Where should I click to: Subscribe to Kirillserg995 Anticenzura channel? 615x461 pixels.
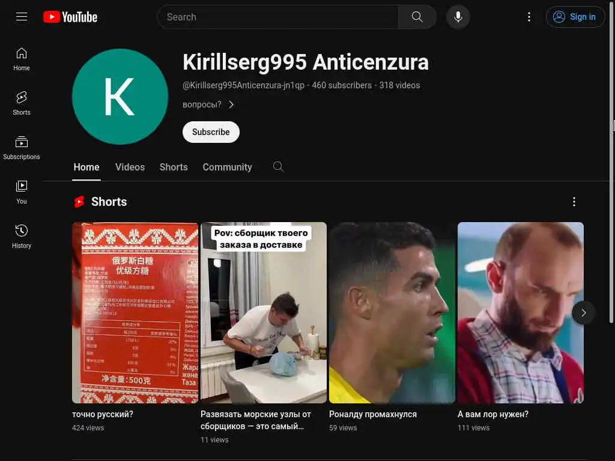211,132
